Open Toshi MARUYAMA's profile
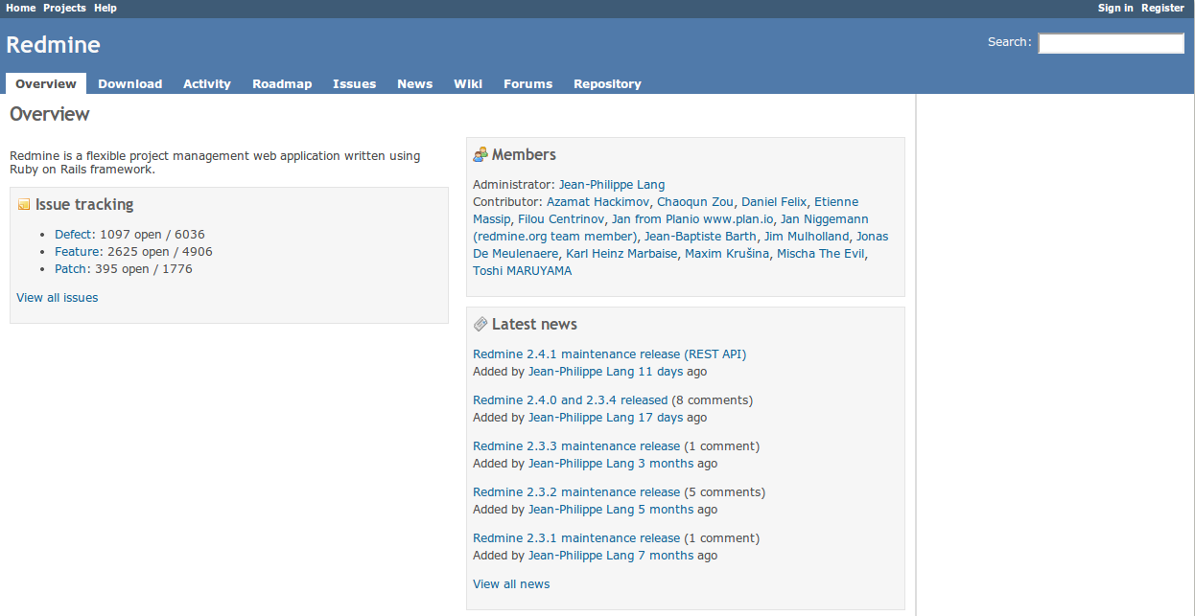 coord(522,271)
